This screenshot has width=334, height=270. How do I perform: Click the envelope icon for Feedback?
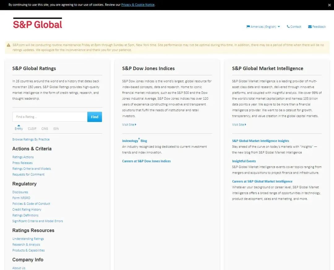(x=310, y=27)
